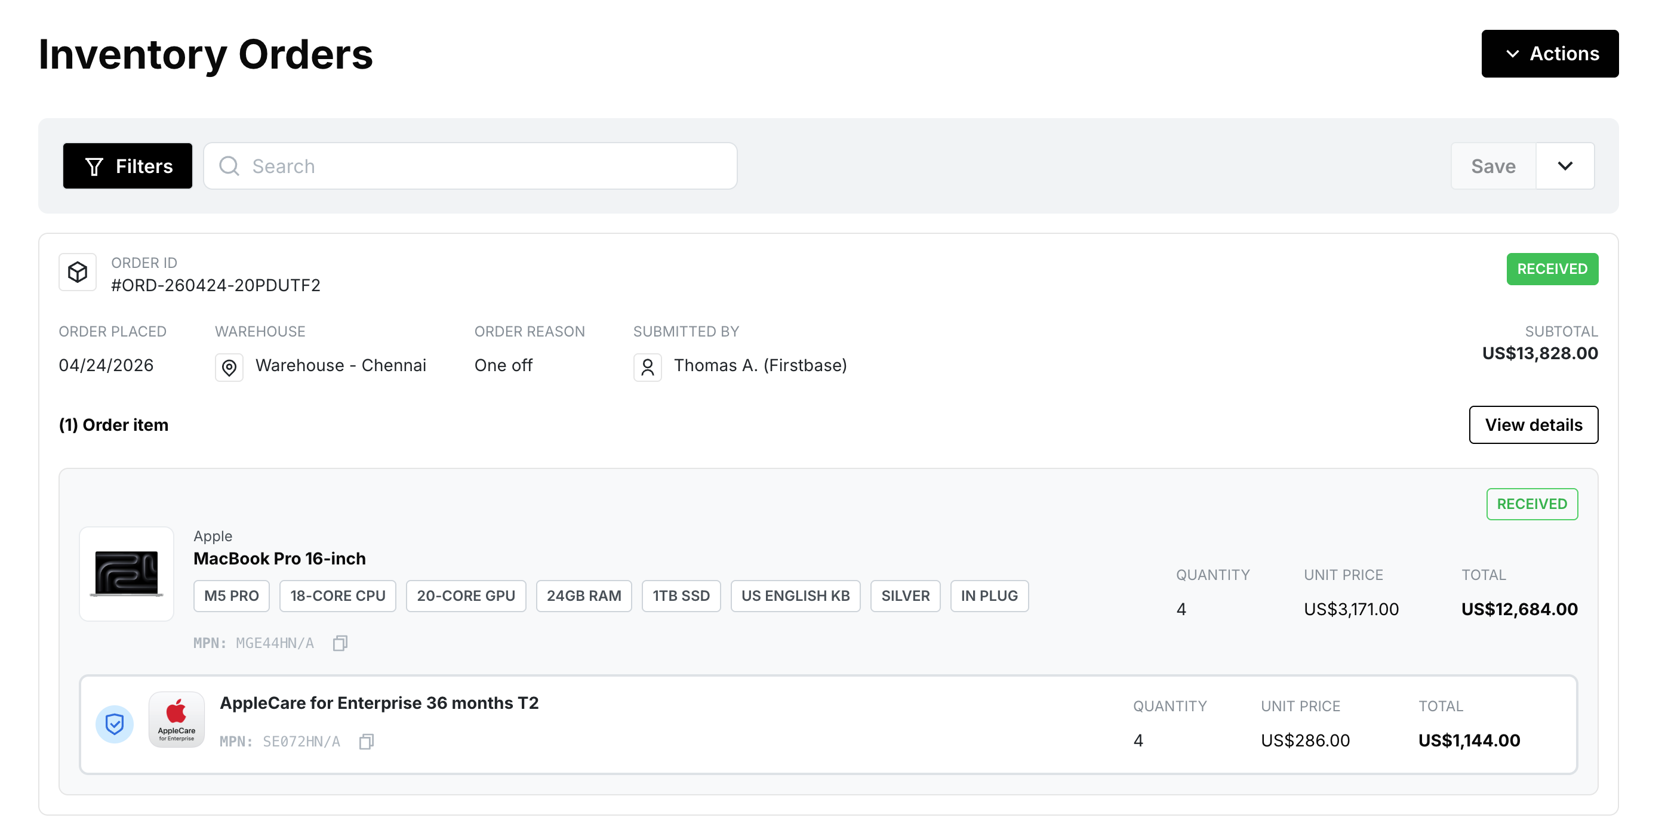Select the IN PLUG tag
1668x827 pixels.
point(989,596)
